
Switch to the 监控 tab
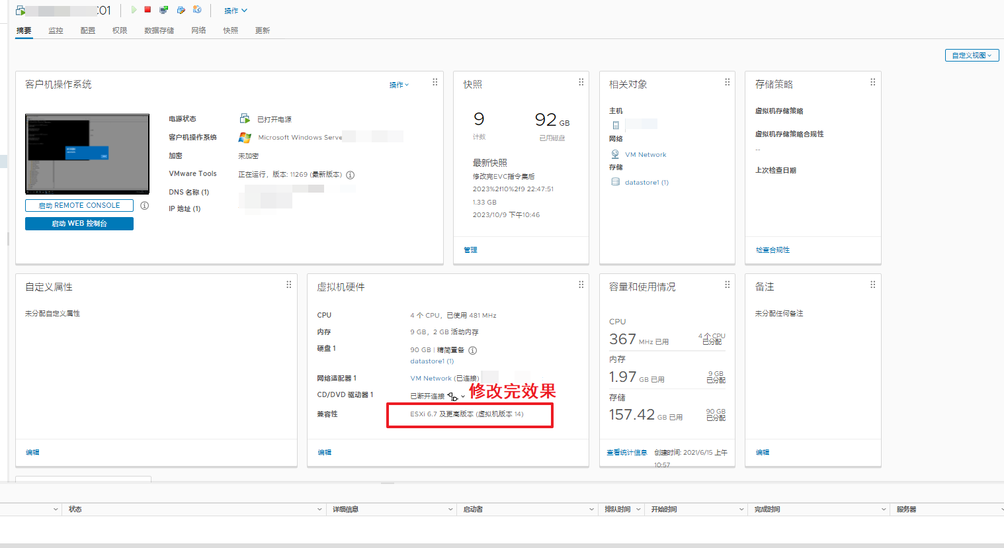point(56,30)
